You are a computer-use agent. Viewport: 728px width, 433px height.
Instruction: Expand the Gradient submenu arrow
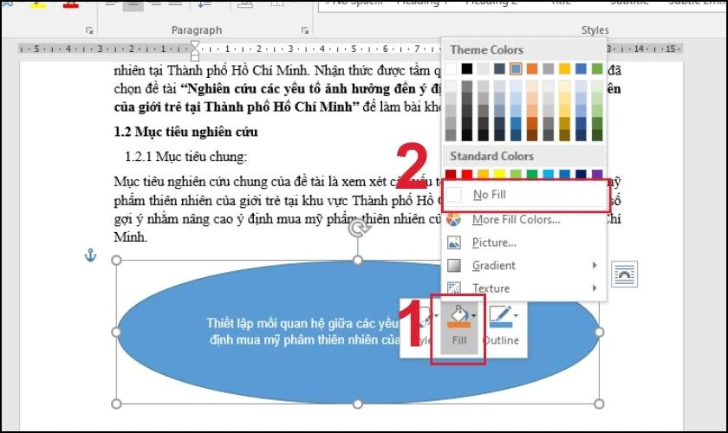tap(595, 265)
